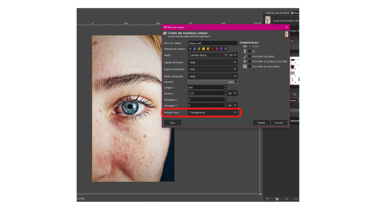Screen dimensions: 376x210
Task: Switch to Historique des documents tab
Action: pyautogui.click(x=276, y=13)
